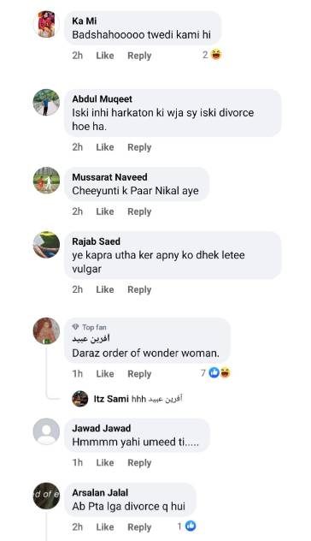Image resolution: width=311 pixels, height=541 pixels.
Task: Click the laughing reaction on Ka Mi's comment
Action: pos(216,55)
